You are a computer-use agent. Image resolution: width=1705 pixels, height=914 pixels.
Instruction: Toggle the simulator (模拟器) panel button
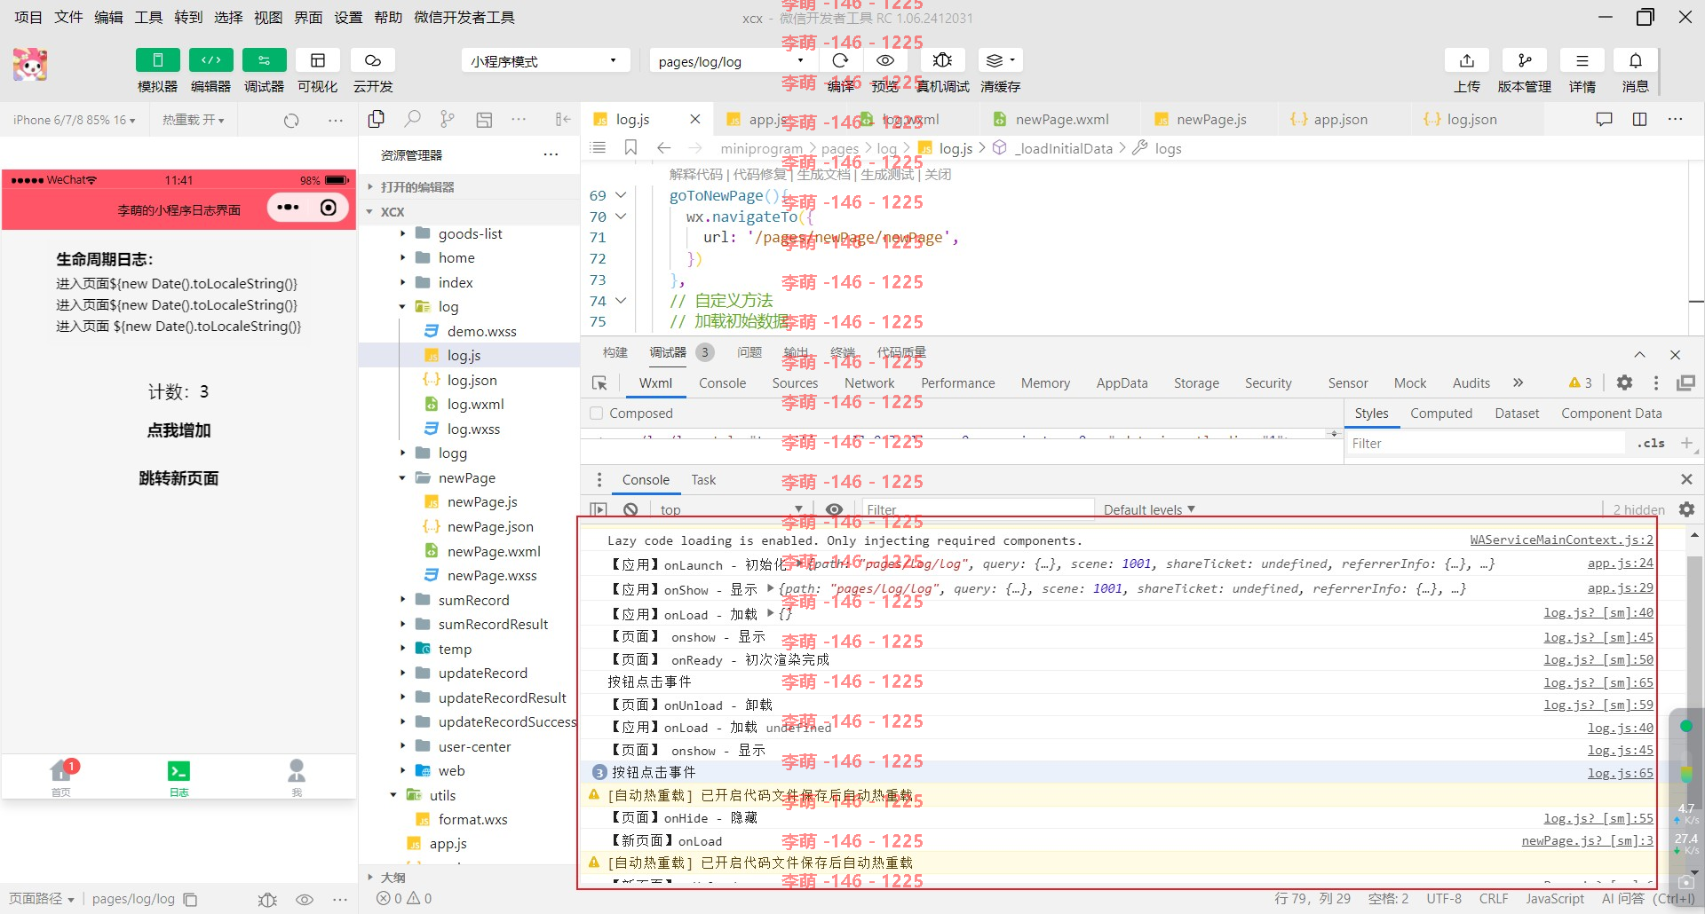click(x=157, y=60)
